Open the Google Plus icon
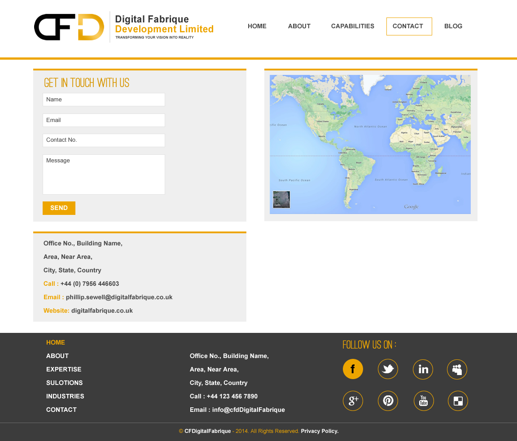Image resolution: width=517 pixels, height=441 pixels. 353,401
